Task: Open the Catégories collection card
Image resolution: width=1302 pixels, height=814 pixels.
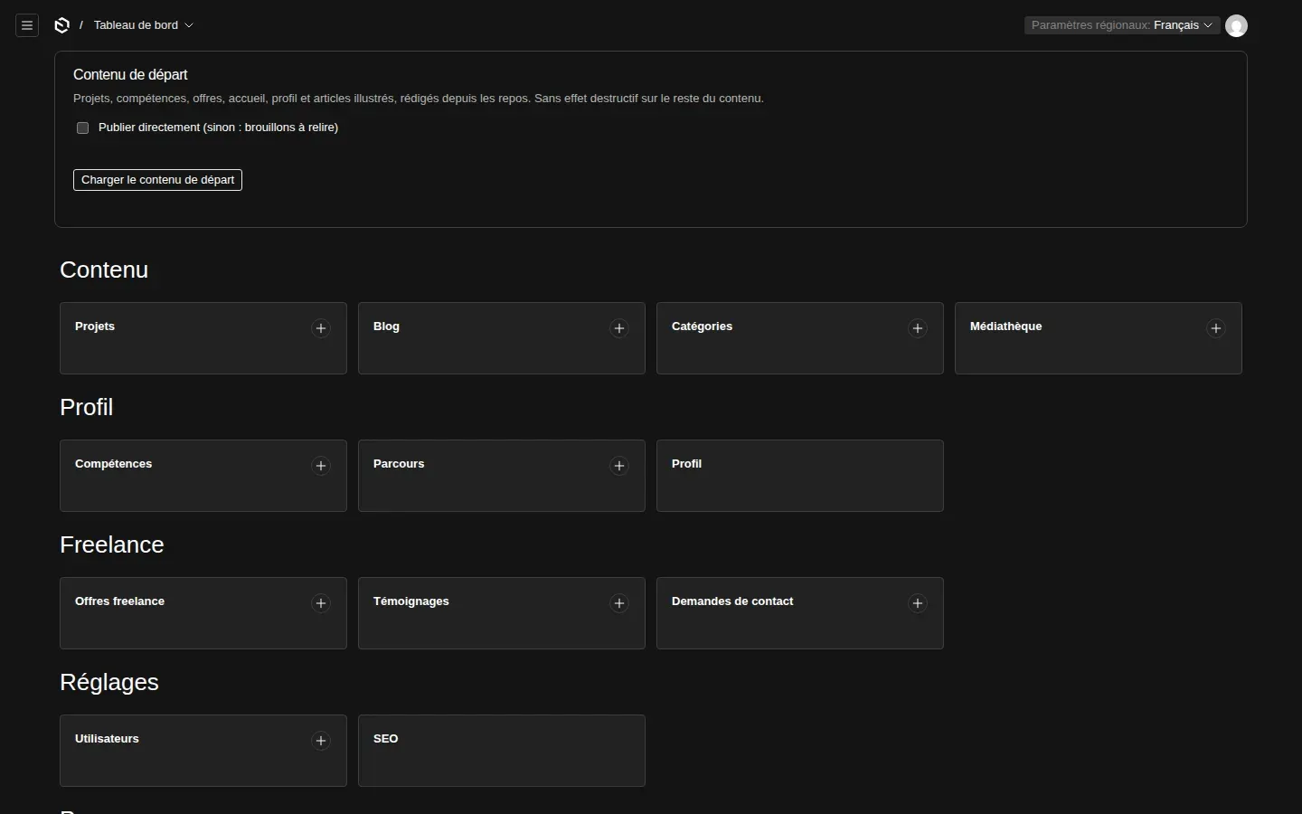Action: [800, 338]
